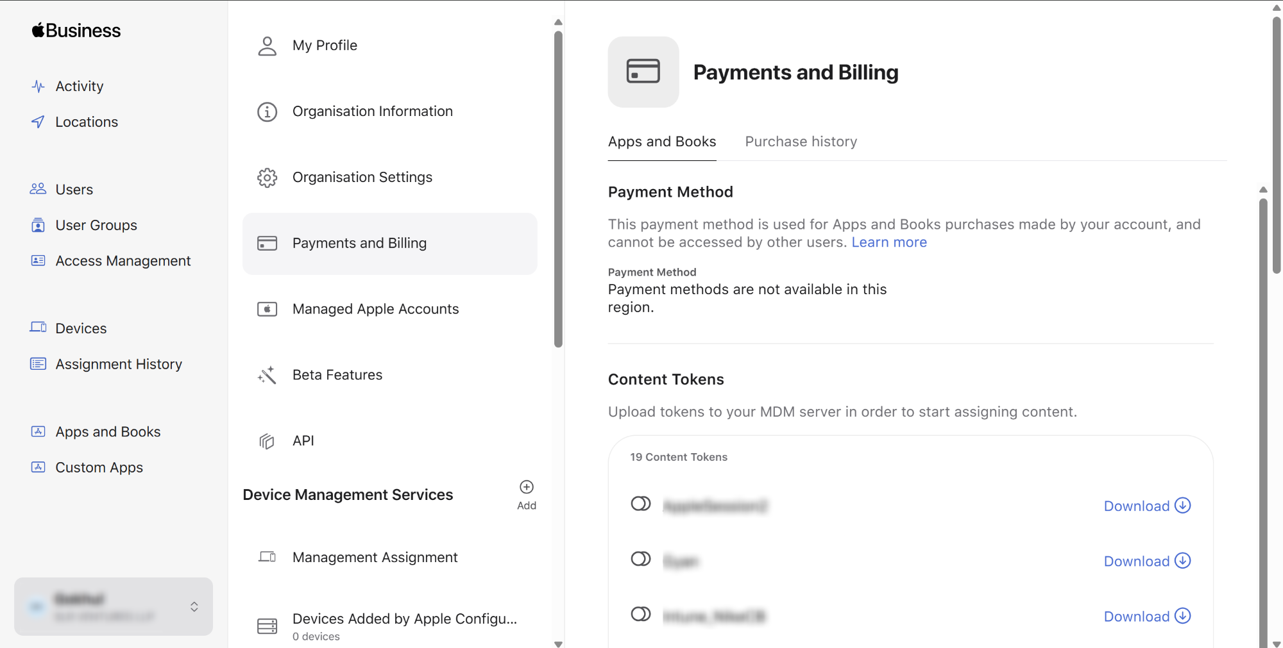The width and height of the screenshot is (1283, 648).
Task: Click the User Groups icon
Action: click(38, 225)
